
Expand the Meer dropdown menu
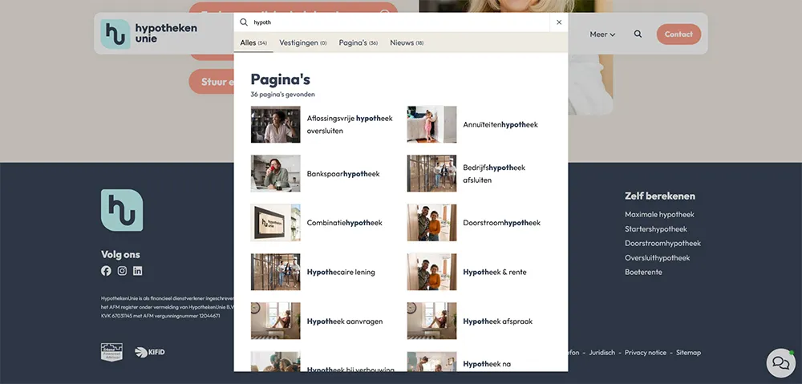(x=602, y=34)
